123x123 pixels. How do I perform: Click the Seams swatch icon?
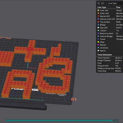(x=98, y=51)
